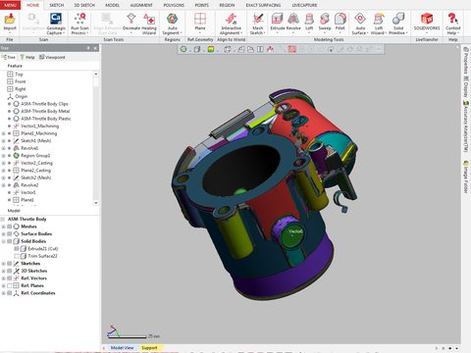Launch the Healing Wizard
Screen dimensions: 471x353
click(x=149, y=24)
